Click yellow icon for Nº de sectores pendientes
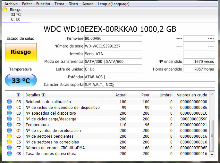Screen dimensions: 220x163 tap(9, 136)
